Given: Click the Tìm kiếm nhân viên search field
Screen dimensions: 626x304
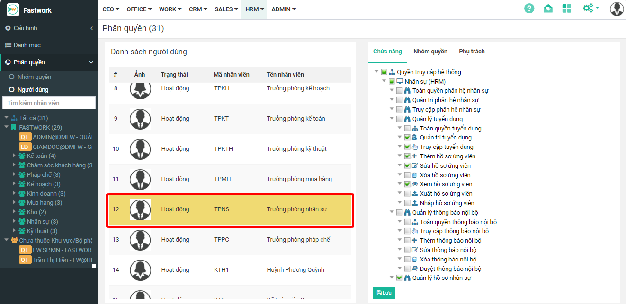Looking at the screenshot, I should [x=49, y=103].
